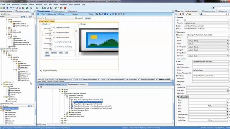Click the binoculars find icon in Property Inspector

(x=201, y=14)
